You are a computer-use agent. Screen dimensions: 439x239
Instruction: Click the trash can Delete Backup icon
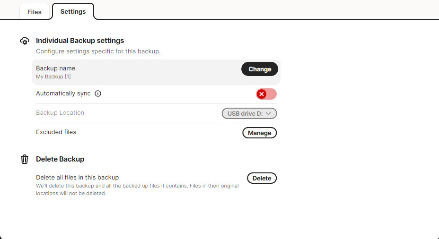coord(25,159)
